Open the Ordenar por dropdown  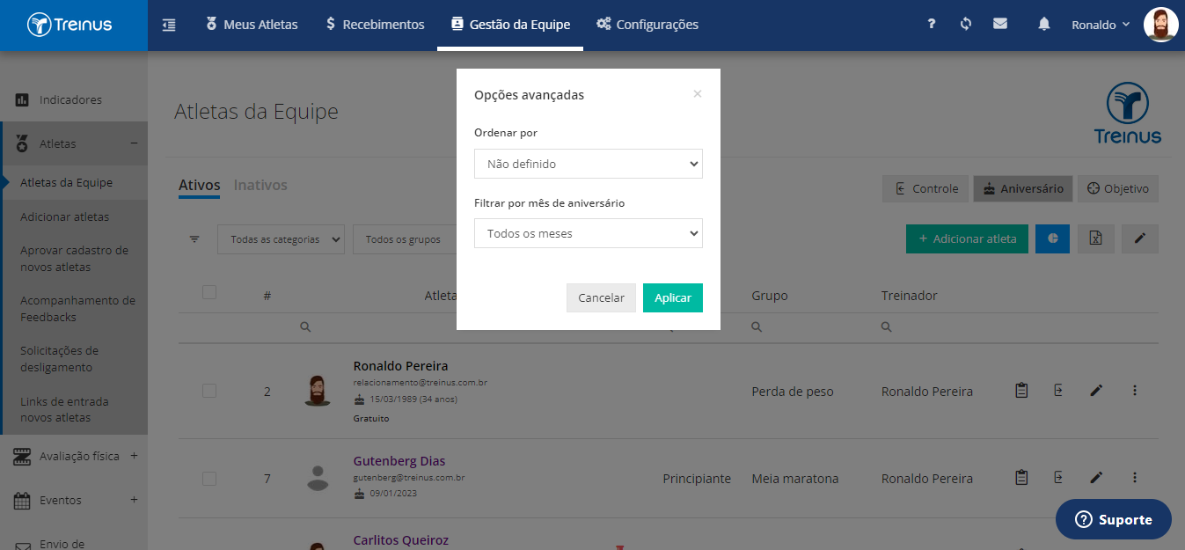[589, 164]
